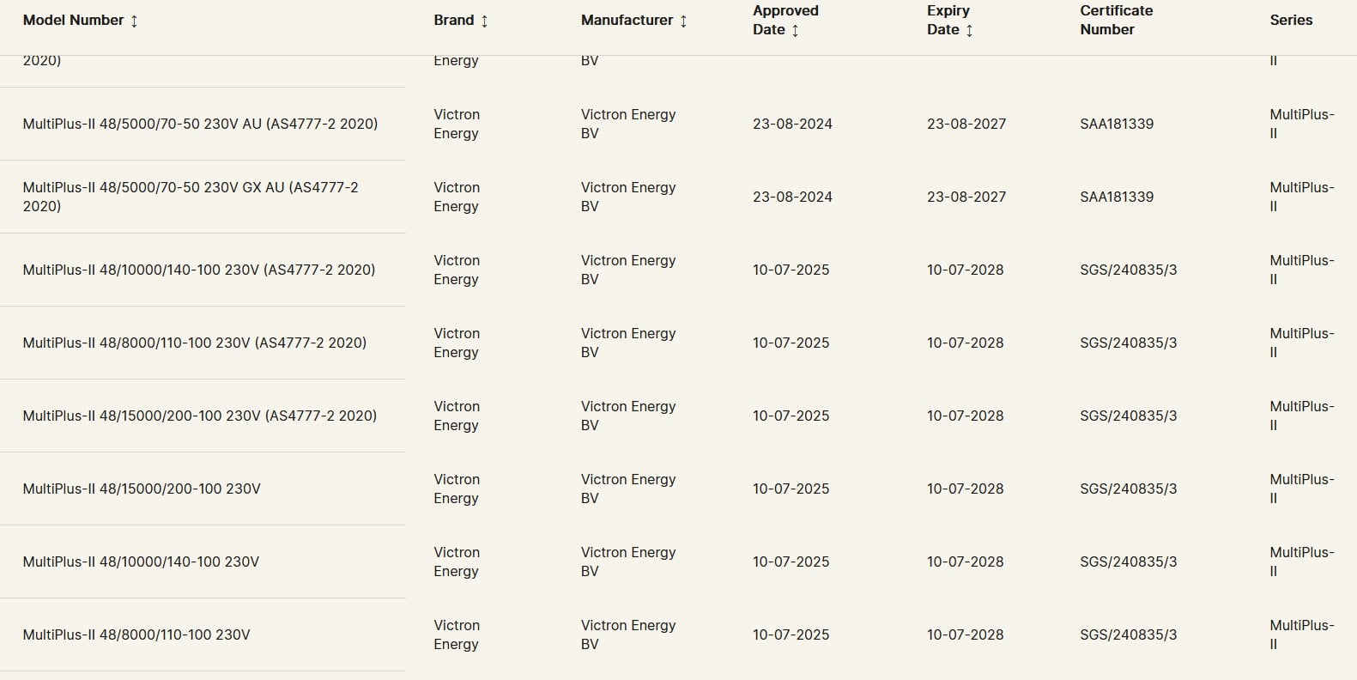Click the sort arrows next to Brand
Image resolution: width=1357 pixels, height=680 pixels.
tap(484, 21)
